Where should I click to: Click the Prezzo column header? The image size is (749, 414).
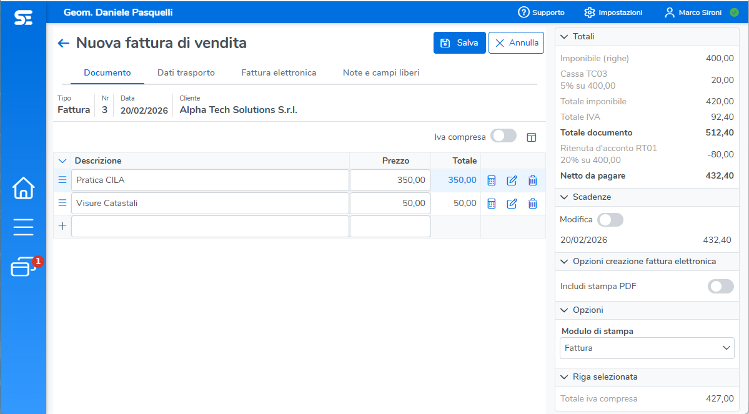(x=395, y=161)
